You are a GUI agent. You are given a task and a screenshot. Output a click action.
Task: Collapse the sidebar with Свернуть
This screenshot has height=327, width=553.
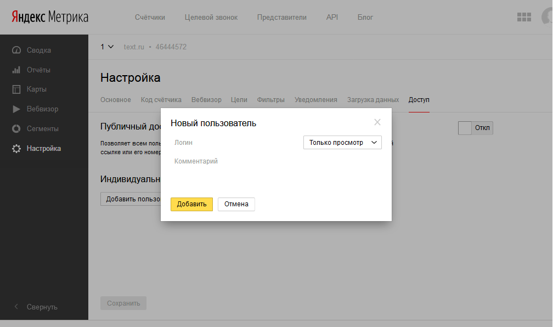click(x=36, y=307)
